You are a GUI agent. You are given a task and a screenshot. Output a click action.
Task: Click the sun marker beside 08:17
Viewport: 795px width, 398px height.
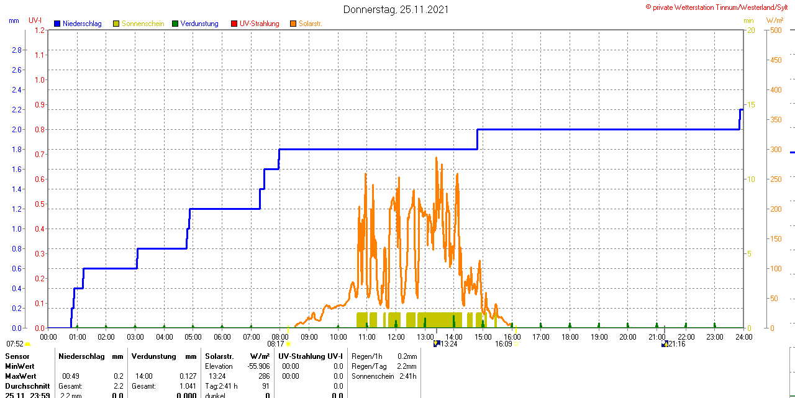coord(288,344)
